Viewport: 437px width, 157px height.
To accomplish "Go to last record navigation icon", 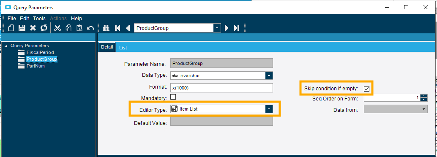I will (237, 28).
